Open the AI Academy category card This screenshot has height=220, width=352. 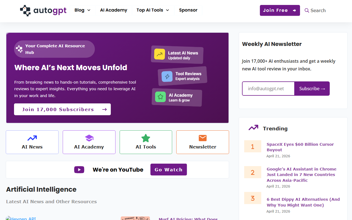[89, 142]
